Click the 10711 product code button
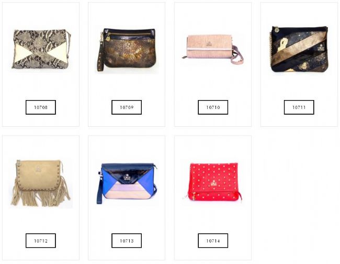This screenshot has width=340, height=264. [299, 107]
